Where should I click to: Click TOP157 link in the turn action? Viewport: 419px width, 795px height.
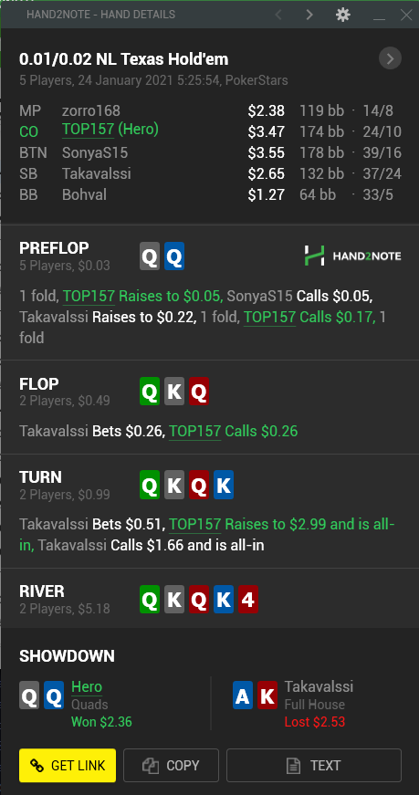pyautogui.click(x=194, y=524)
